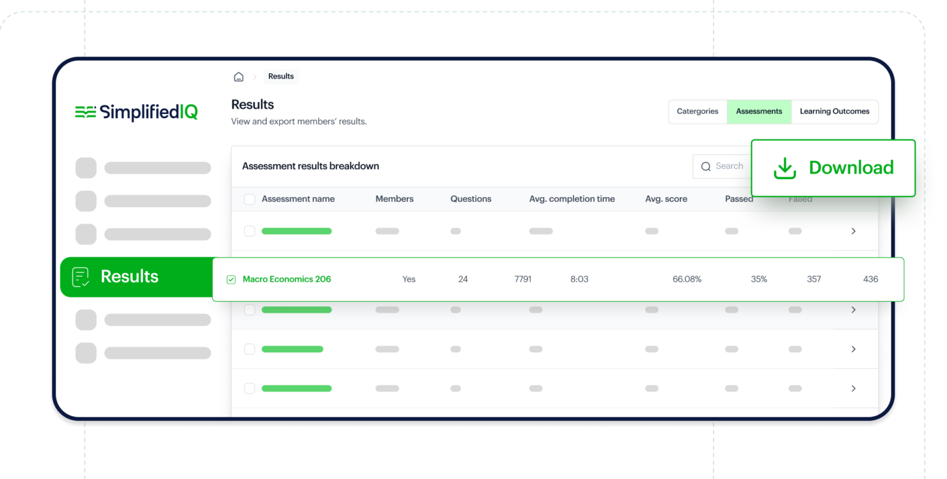Expand the first assessment row chevron
947x479 pixels.
coord(853,231)
